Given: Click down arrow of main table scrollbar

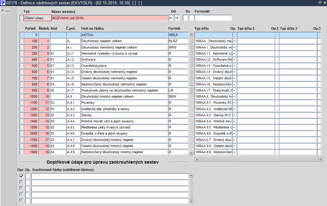Looking at the screenshot, I should tap(191, 154).
